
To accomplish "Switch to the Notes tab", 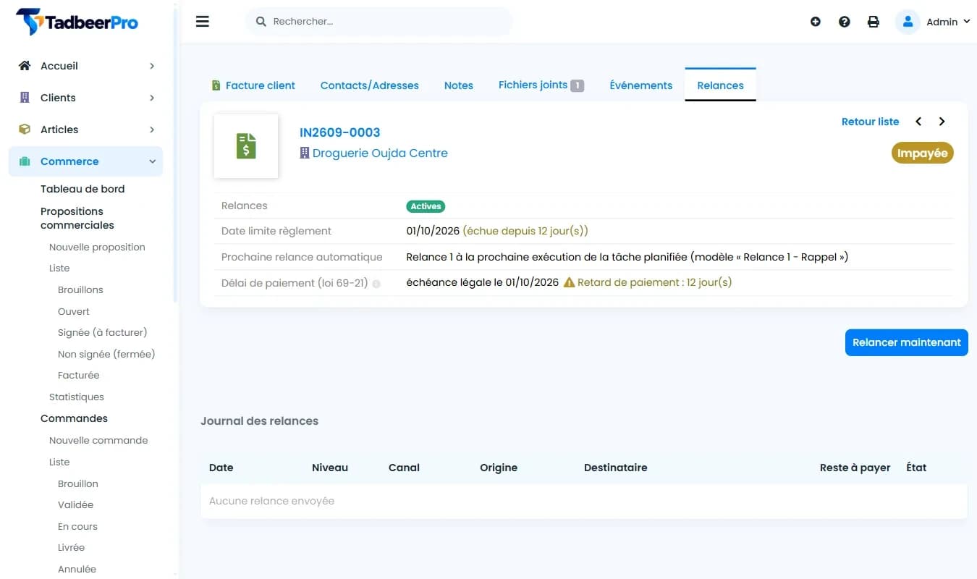I will (459, 85).
